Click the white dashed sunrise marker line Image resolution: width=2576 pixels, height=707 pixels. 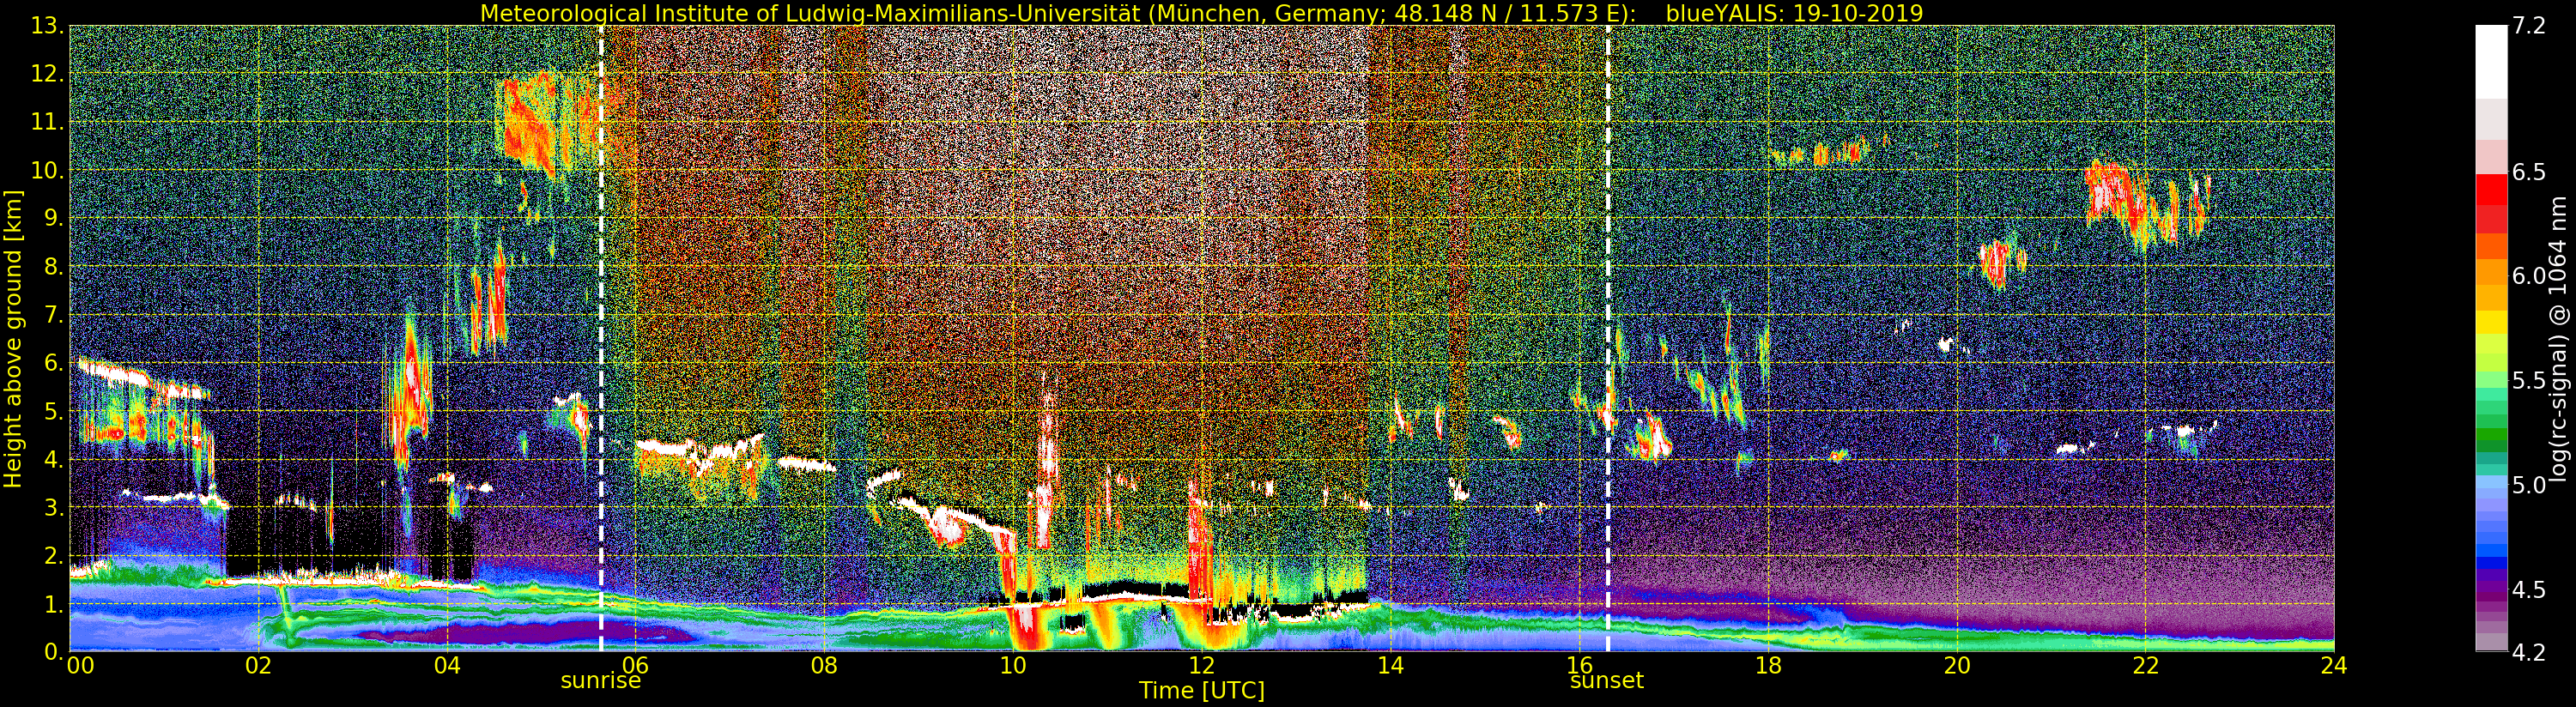click(601, 339)
